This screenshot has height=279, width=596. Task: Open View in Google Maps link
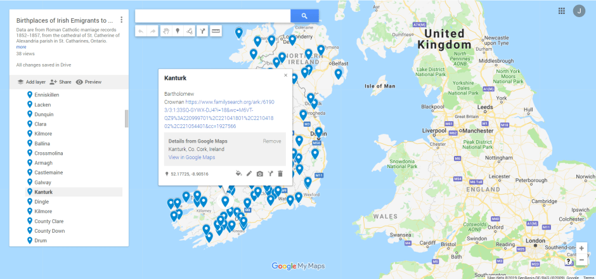(191, 157)
